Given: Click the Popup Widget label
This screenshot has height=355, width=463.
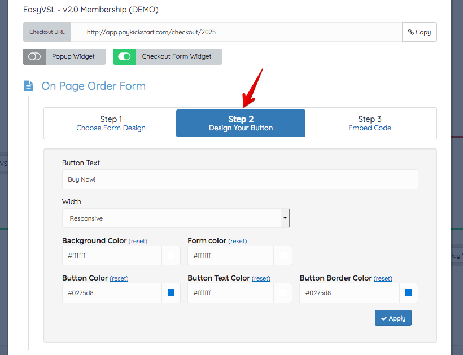Looking at the screenshot, I should pyautogui.click(x=73, y=56).
